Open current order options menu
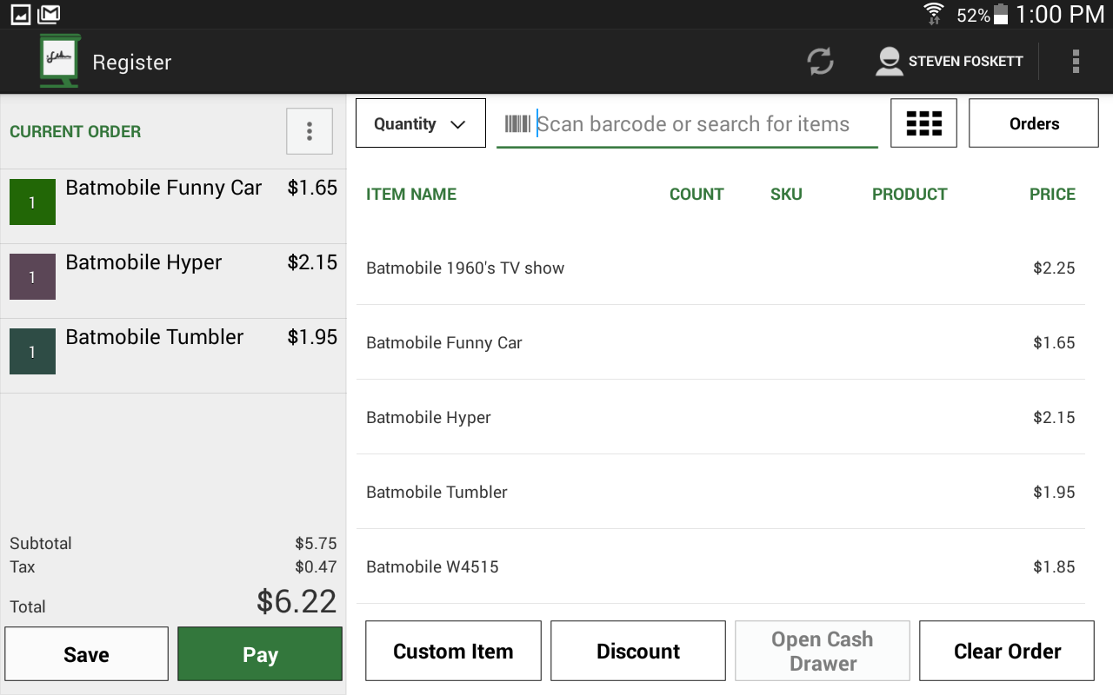Viewport: 1113px width, 695px height. 310,131
